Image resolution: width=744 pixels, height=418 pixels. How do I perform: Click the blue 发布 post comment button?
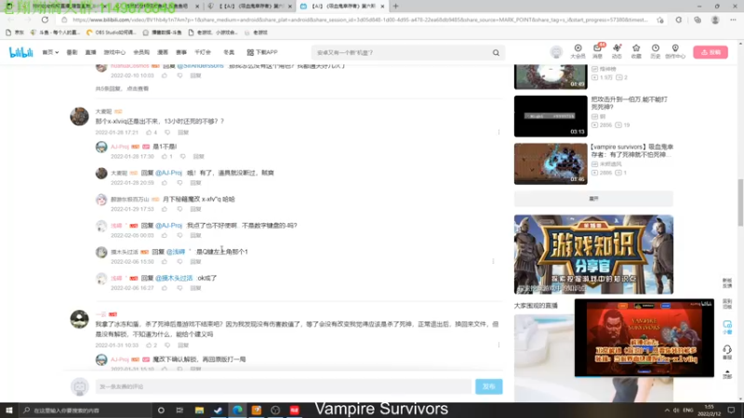point(489,386)
